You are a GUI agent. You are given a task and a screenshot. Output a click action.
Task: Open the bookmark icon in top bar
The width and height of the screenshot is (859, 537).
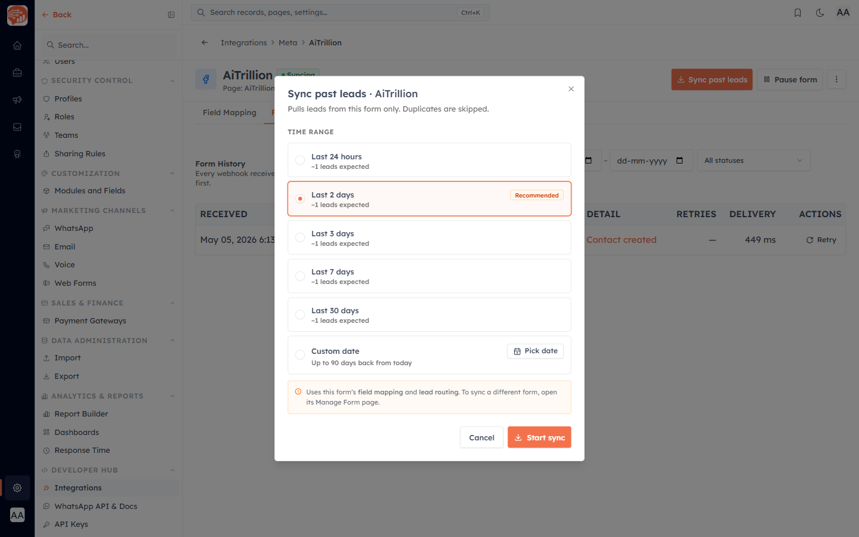click(x=798, y=13)
